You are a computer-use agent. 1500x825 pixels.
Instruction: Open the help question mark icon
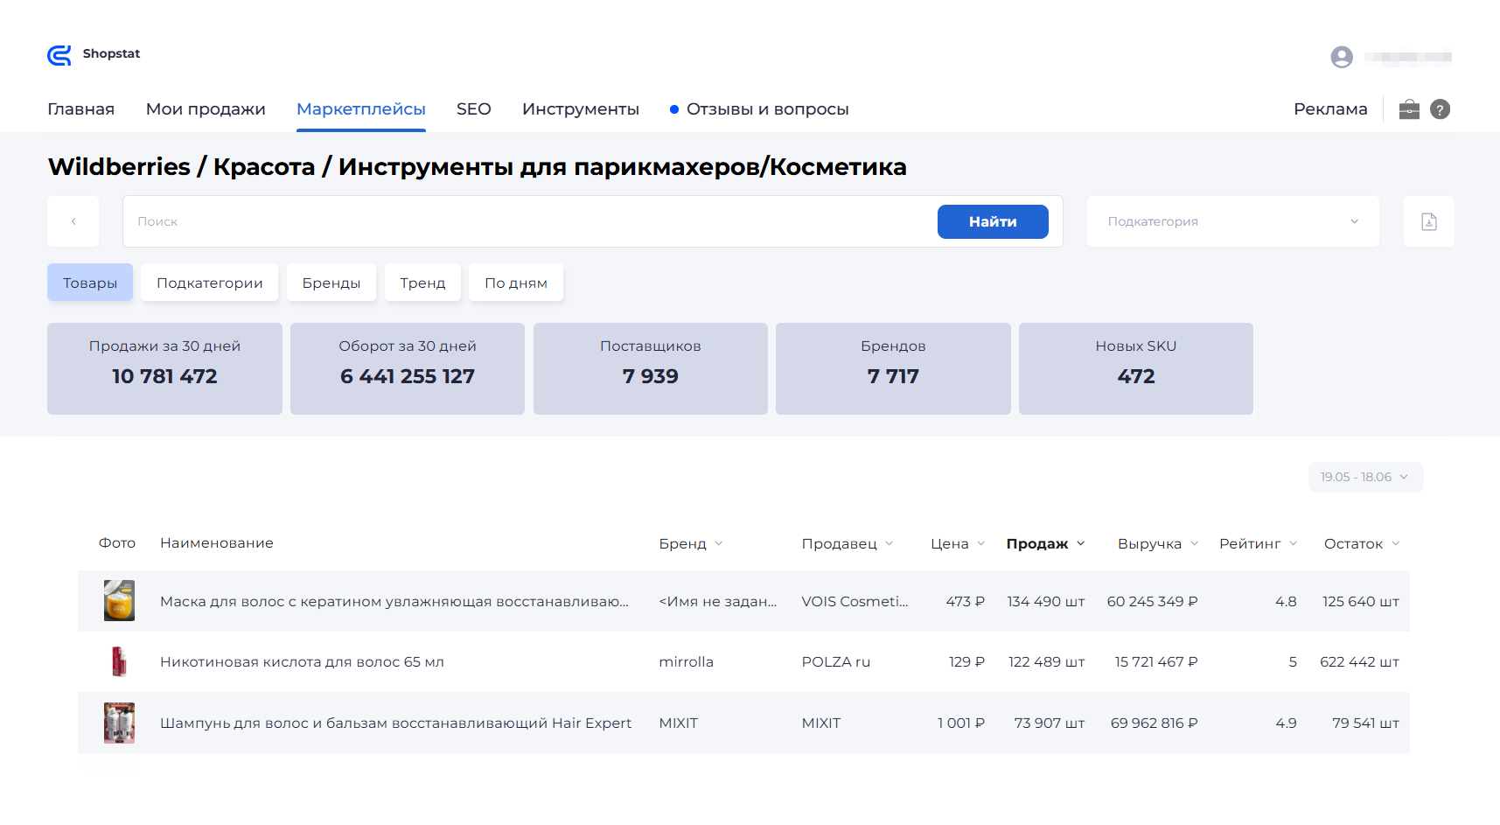click(1440, 109)
